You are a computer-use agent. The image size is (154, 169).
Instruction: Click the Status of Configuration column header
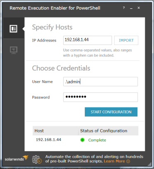point(108,131)
